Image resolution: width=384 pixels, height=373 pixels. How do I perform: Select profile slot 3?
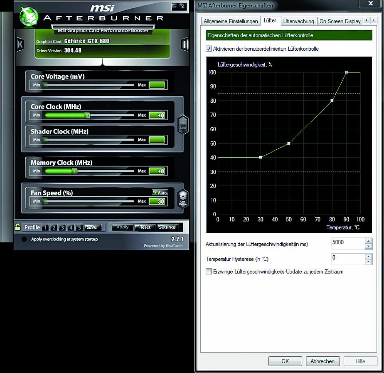[63, 227]
